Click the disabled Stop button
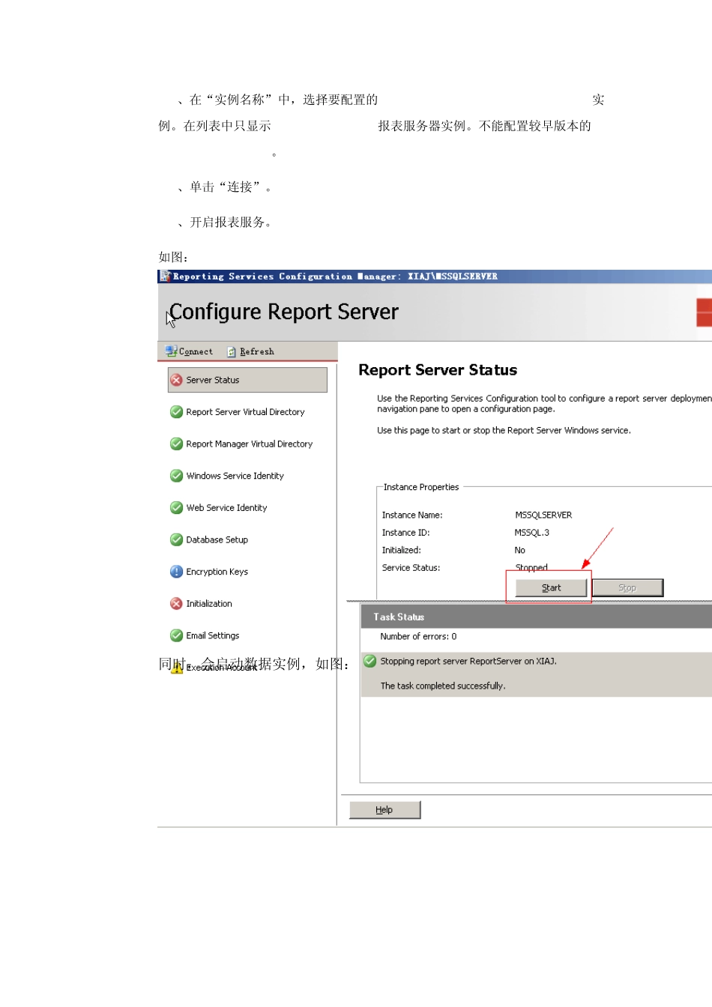Viewport: 712px width, 1007px height. [x=627, y=588]
